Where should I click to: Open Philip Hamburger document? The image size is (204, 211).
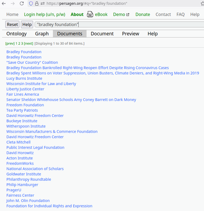pyautogui.click(x=22, y=185)
